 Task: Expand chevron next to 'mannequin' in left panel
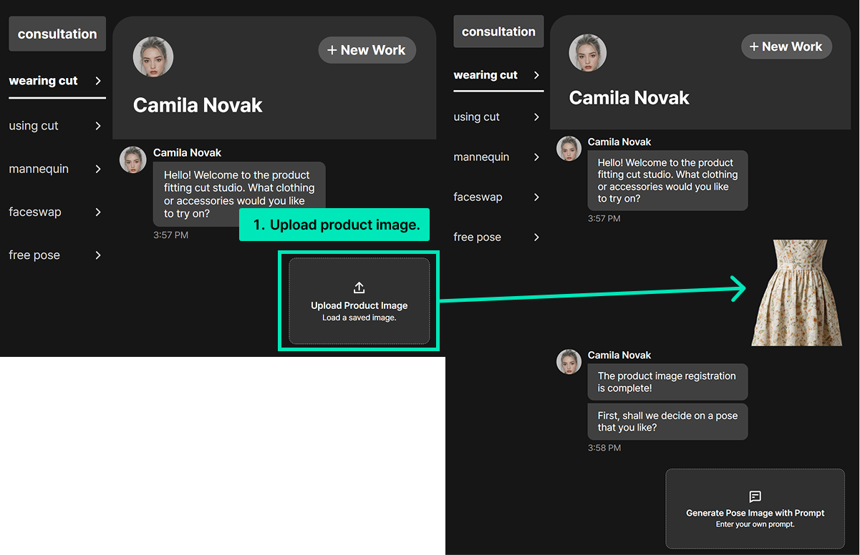pyautogui.click(x=98, y=169)
